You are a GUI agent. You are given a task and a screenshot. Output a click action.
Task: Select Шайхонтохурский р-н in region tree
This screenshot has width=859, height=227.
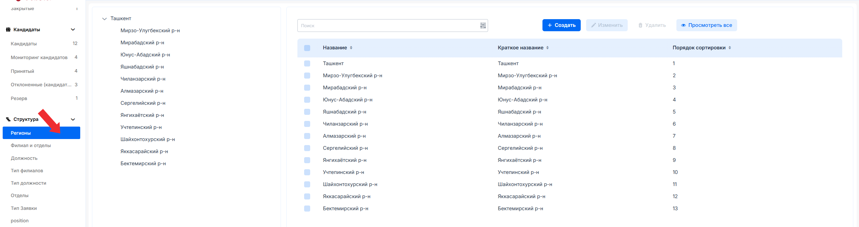point(148,139)
